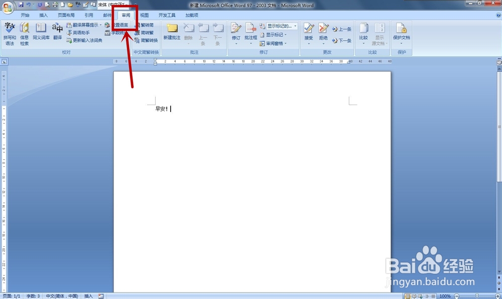Click the 比较 compare documents icon
The image size is (502, 299).
click(363, 28)
